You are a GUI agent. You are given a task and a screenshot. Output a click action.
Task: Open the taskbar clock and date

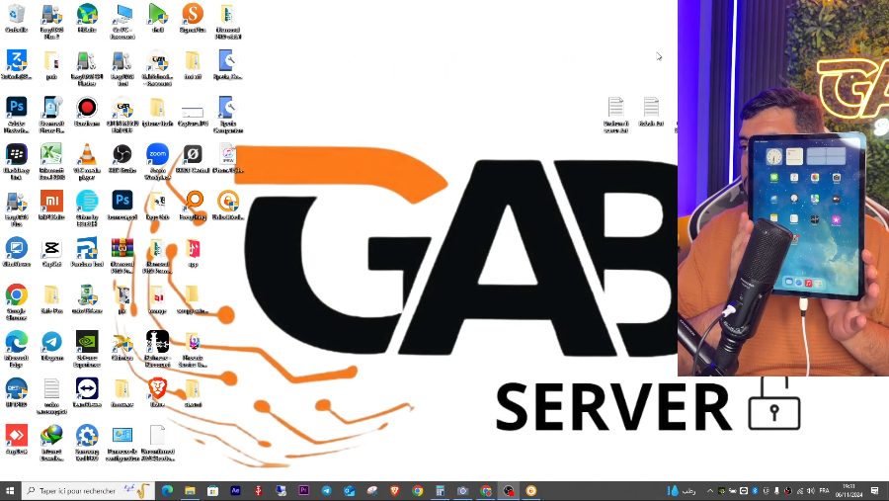pyautogui.click(x=849, y=491)
